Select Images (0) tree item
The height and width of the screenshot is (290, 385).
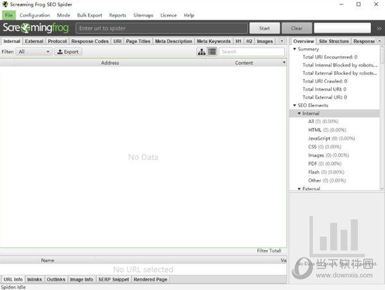(329, 155)
